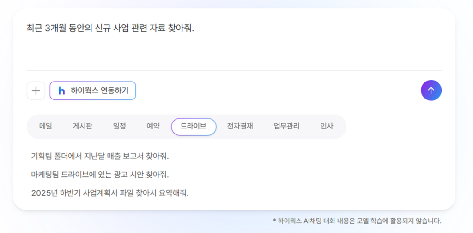Choose the 마케팅팀 드라이브 광고 시안 suggestion
The height and width of the screenshot is (233, 473).
100,175
